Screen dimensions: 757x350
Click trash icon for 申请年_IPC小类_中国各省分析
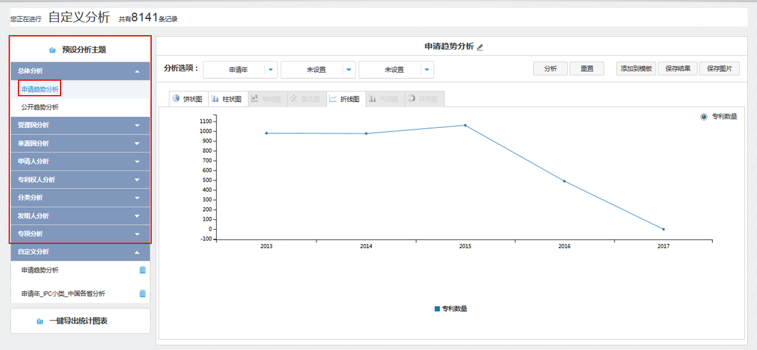(x=143, y=293)
